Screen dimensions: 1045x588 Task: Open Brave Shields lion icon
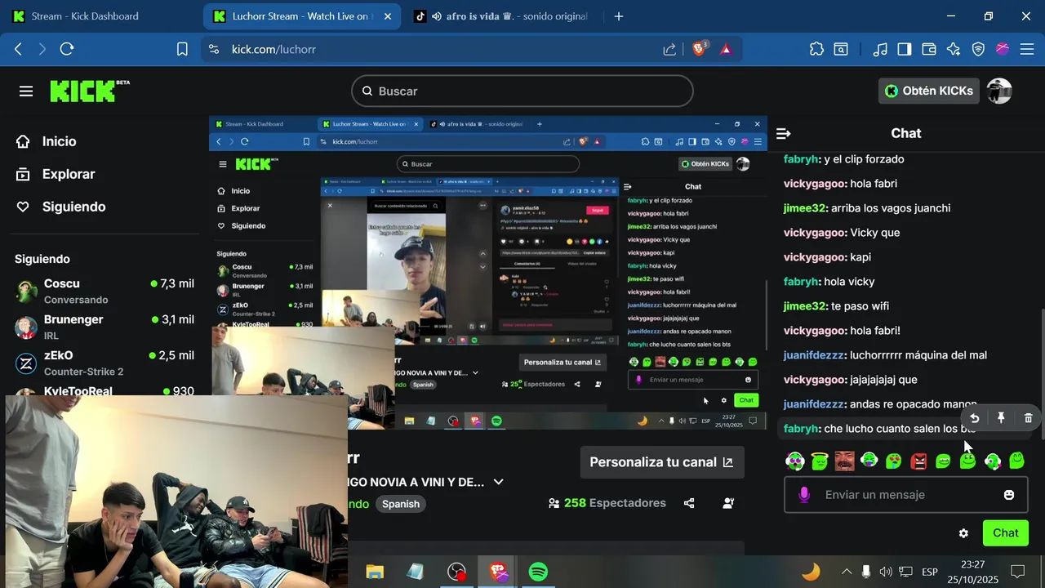(699, 49)
